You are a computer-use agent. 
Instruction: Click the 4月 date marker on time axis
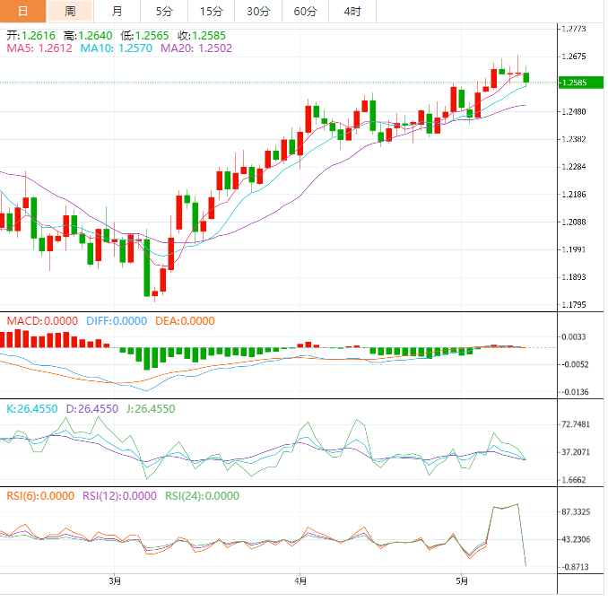point(300,581)
